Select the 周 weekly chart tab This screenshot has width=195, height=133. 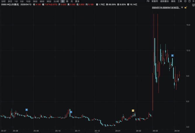pos(67,1)
